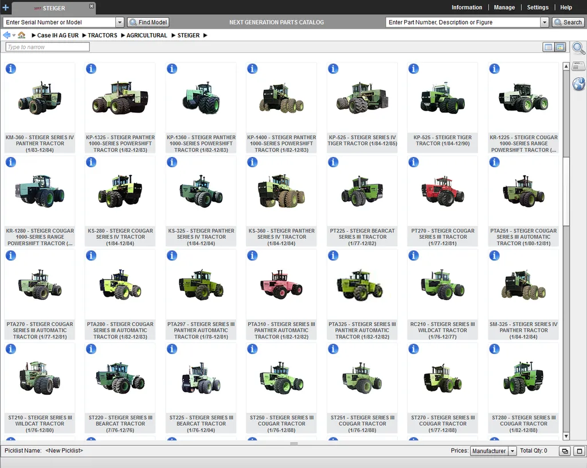This screenshot has height=468, width=587.
Task: Open PTA297 Steiger Panther Automatic thumbnail
Action: [201, 285]
